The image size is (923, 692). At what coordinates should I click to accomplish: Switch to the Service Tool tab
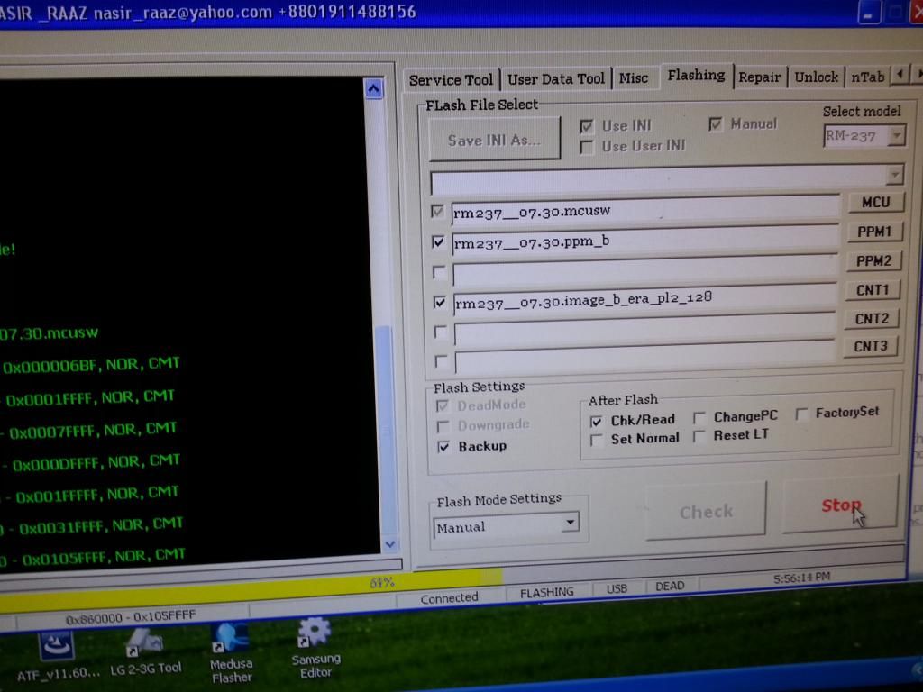[x=451, y=79]
